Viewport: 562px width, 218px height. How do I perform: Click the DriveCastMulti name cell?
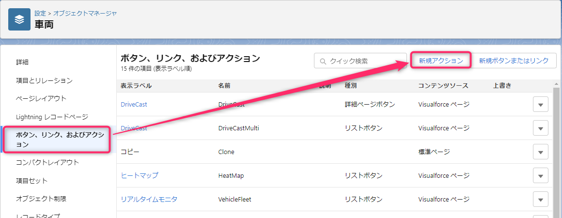[238, 128]
